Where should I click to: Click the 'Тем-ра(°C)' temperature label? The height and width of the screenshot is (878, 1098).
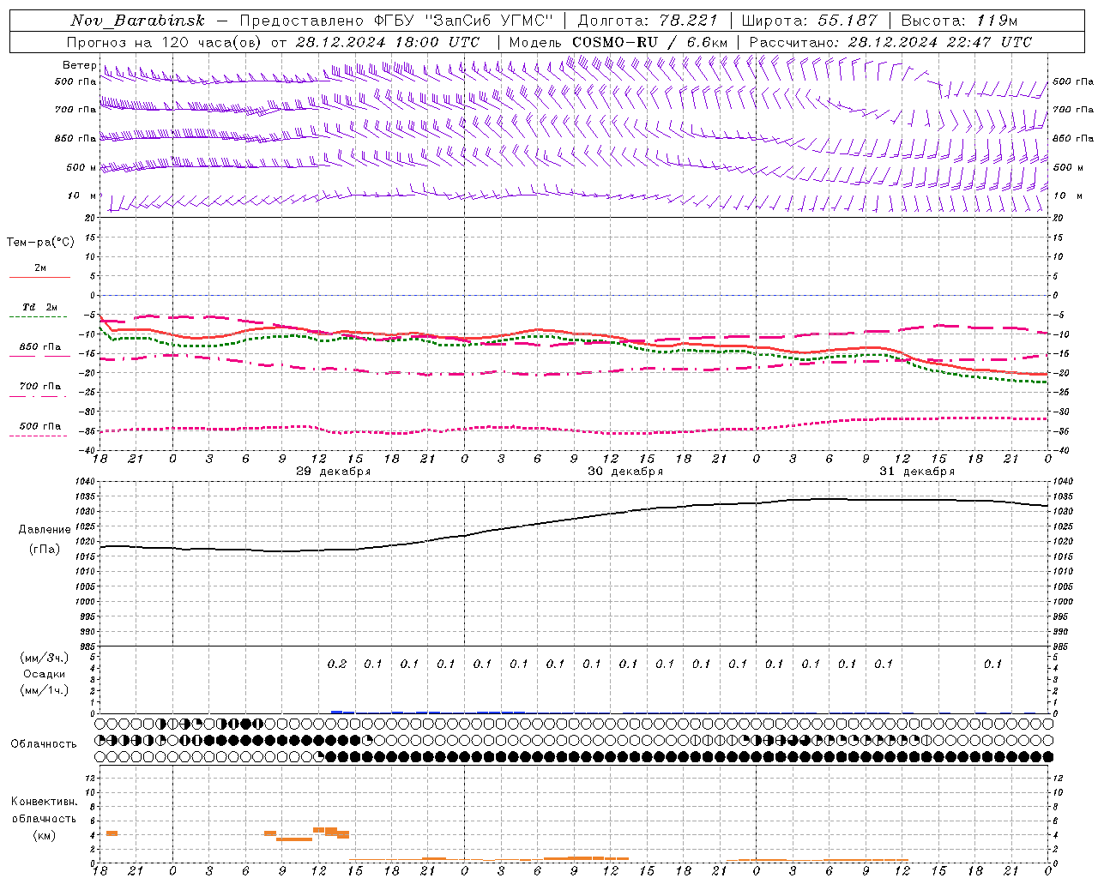coord(40,243)
